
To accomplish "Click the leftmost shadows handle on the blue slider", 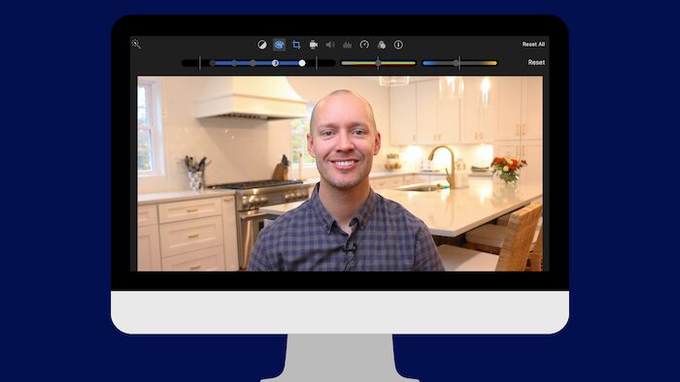I will click(213, 63).
